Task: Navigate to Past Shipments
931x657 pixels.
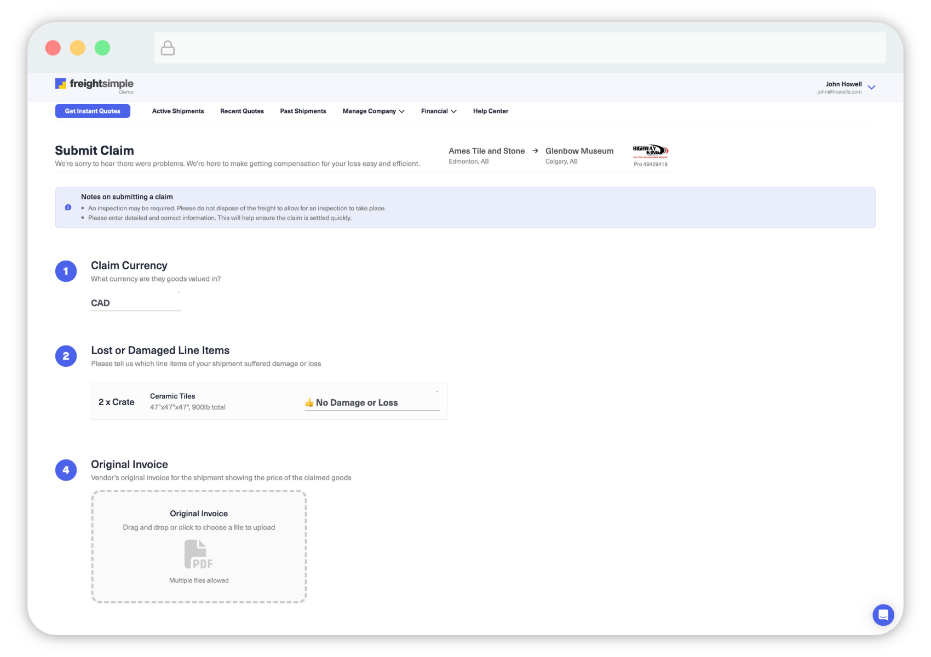Action: [x=303, y=111]
